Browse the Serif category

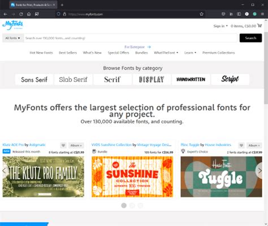coord(113,79)
